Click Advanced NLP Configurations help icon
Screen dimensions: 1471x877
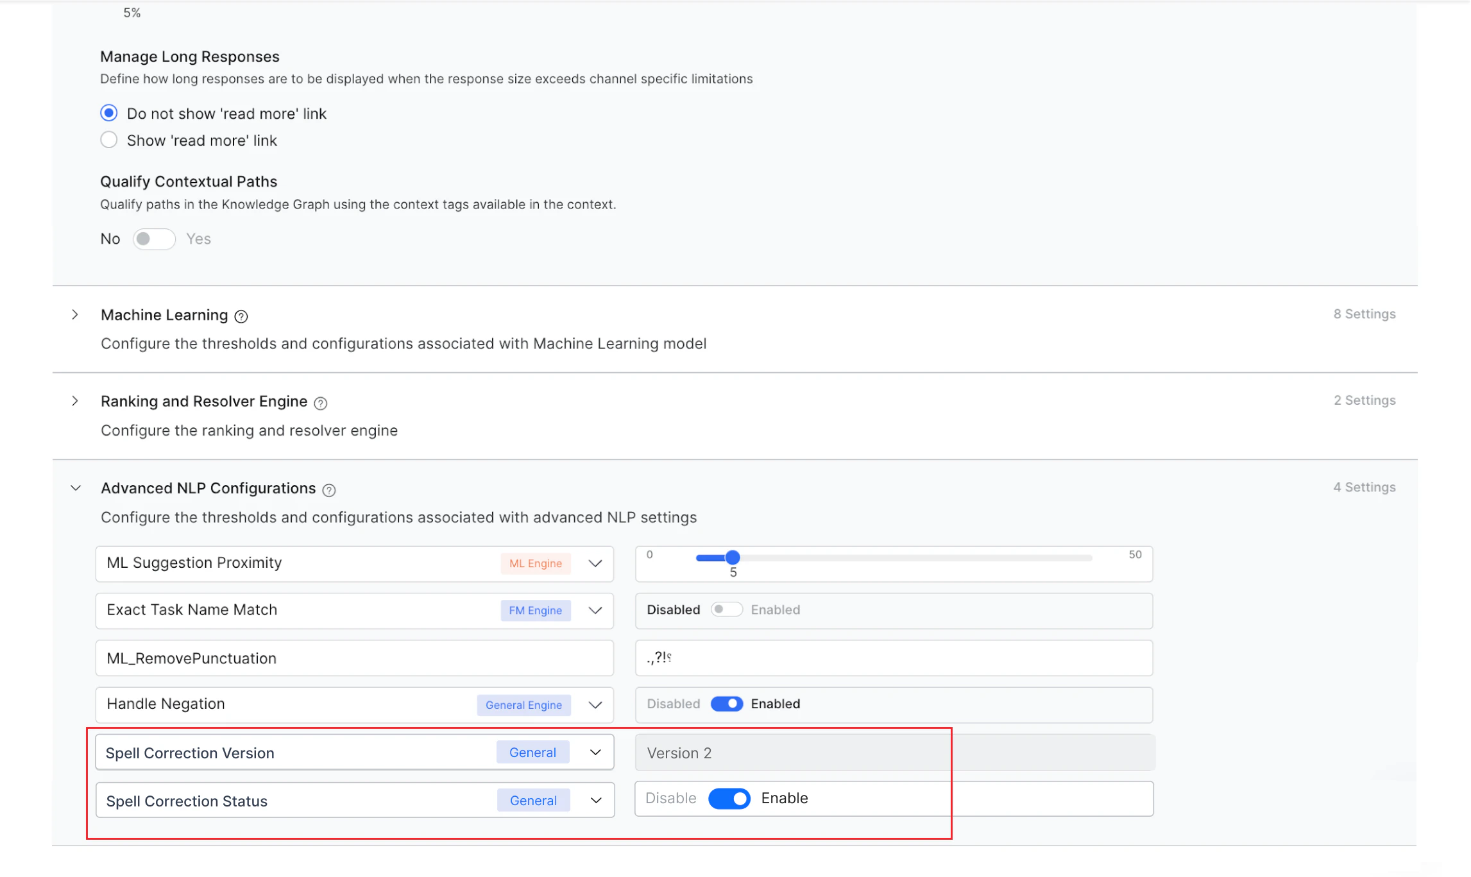329,490
